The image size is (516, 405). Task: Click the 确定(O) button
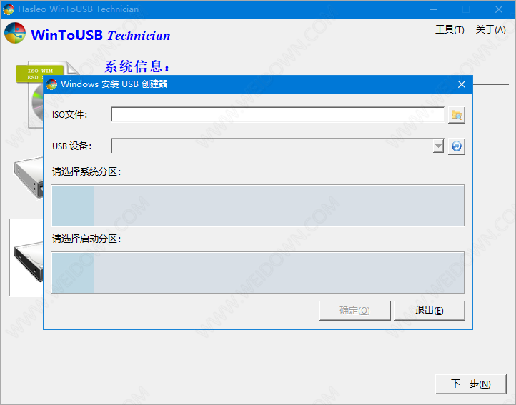click(x=354, y=310)
